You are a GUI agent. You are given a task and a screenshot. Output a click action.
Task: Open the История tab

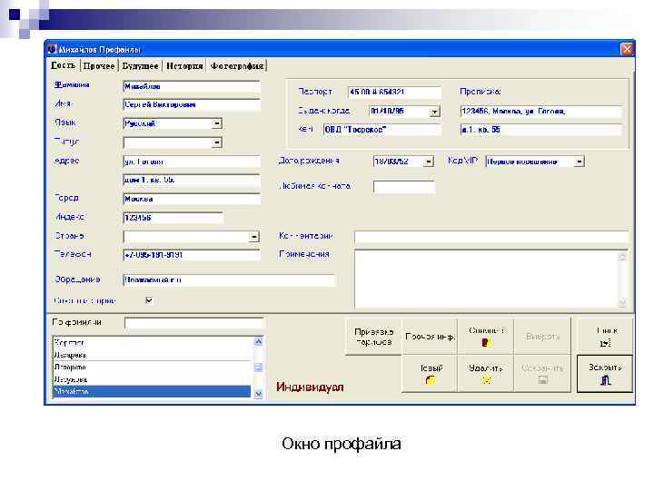point(184,66)
